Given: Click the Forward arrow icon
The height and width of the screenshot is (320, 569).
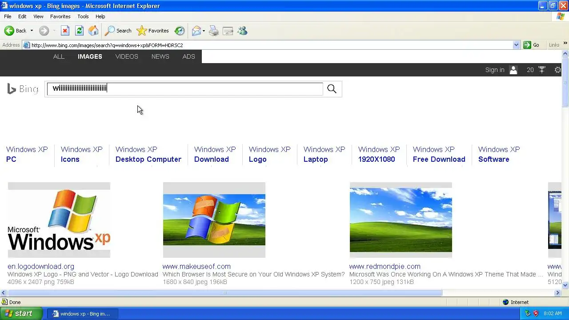Looking at the screenshot, I should click(x=44, y=31).
